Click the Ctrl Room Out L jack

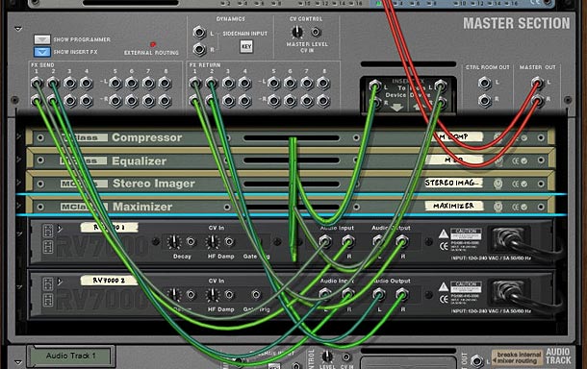tap(485, 83)
